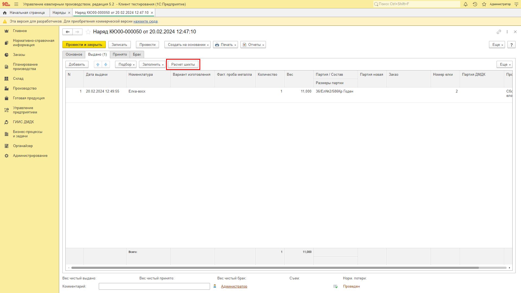Click the 1C logo icon
Viewport: 521px width, 293px height.
click(6, 4)
